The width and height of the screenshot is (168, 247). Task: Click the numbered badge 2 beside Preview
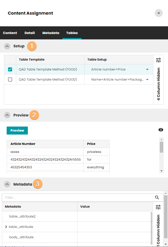34,115
